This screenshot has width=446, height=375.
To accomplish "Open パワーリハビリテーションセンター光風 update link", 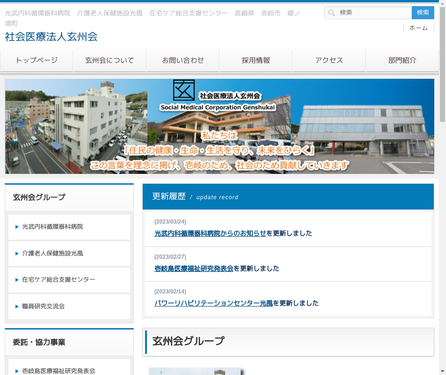I will (x=214, y=303).
